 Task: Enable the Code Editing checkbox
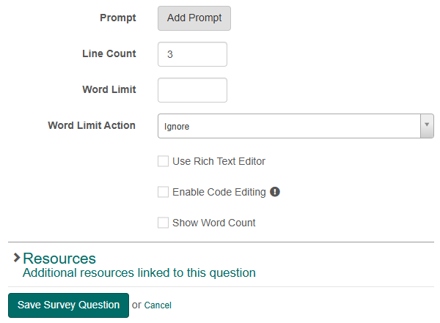tap(163, 192)
